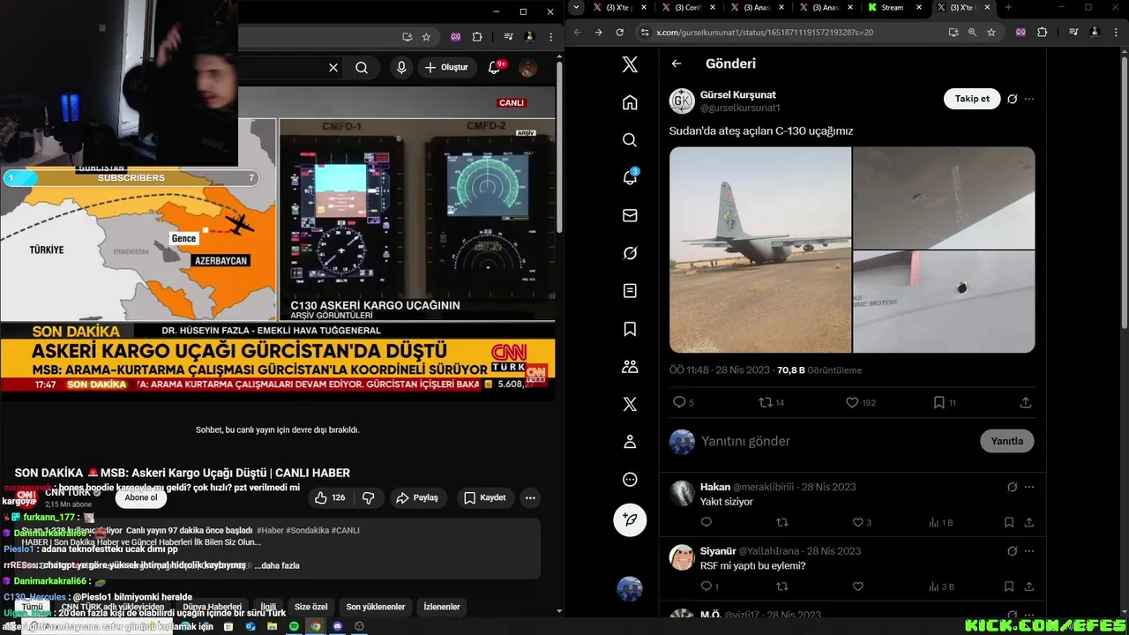Open new tab with plus in right Chrome
This screenshot has width=1129, height=635.
(1008, 8)
